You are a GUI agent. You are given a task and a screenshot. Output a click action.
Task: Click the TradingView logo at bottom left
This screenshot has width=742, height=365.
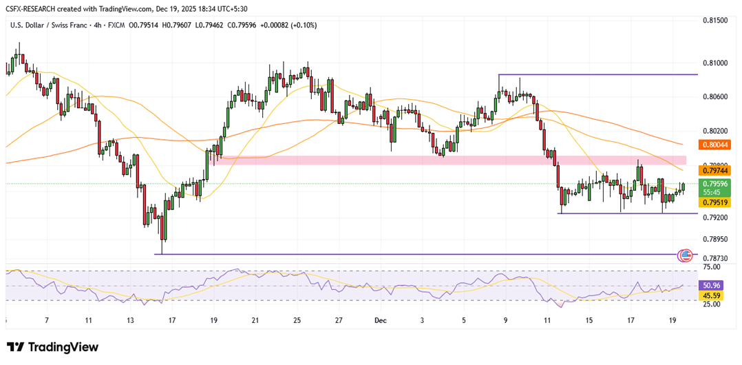[x=52, y=347]
